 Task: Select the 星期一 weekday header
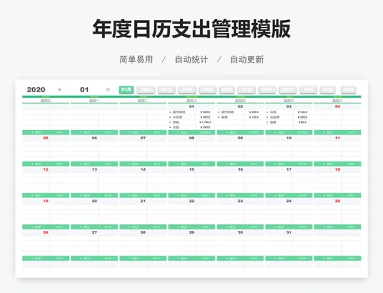click(94, 101)
